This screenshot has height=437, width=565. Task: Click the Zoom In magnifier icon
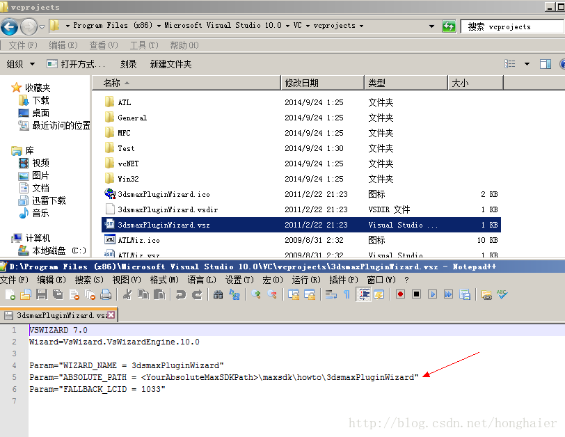256,294
